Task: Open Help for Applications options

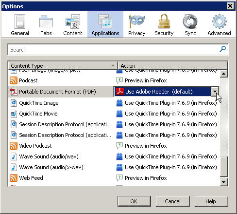Action: (x=211, y=201)
